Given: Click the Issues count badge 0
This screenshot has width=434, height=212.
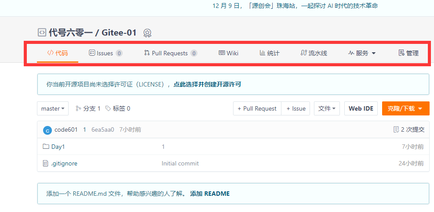Looking at the screenshot, I should pos(119,54).
